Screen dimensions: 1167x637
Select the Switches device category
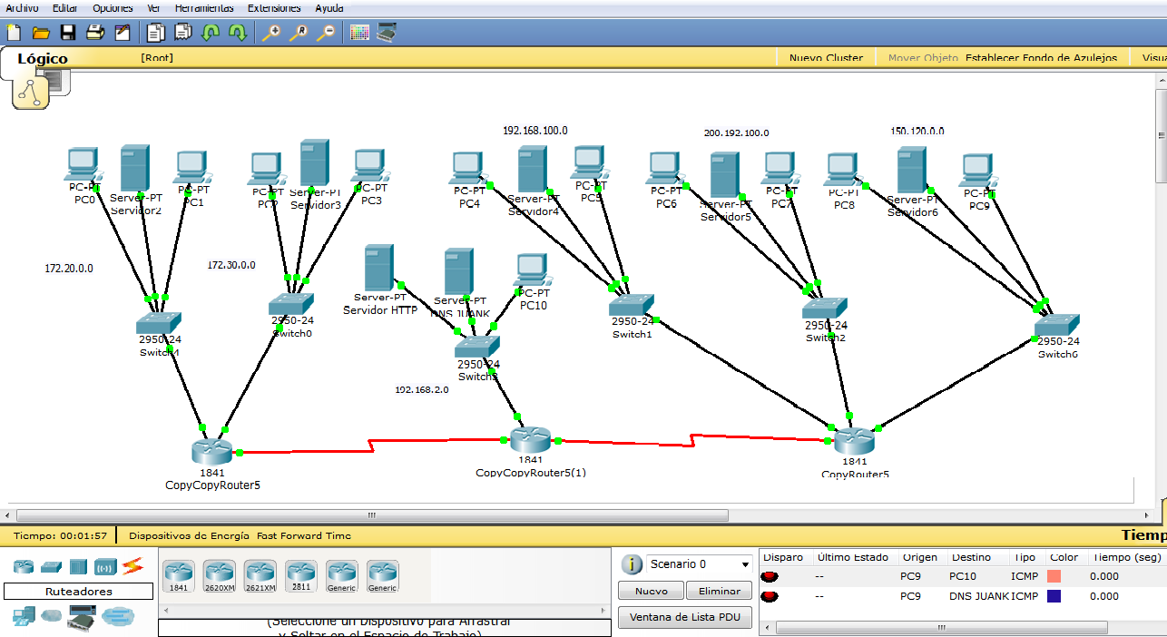(x=51, y=566)
